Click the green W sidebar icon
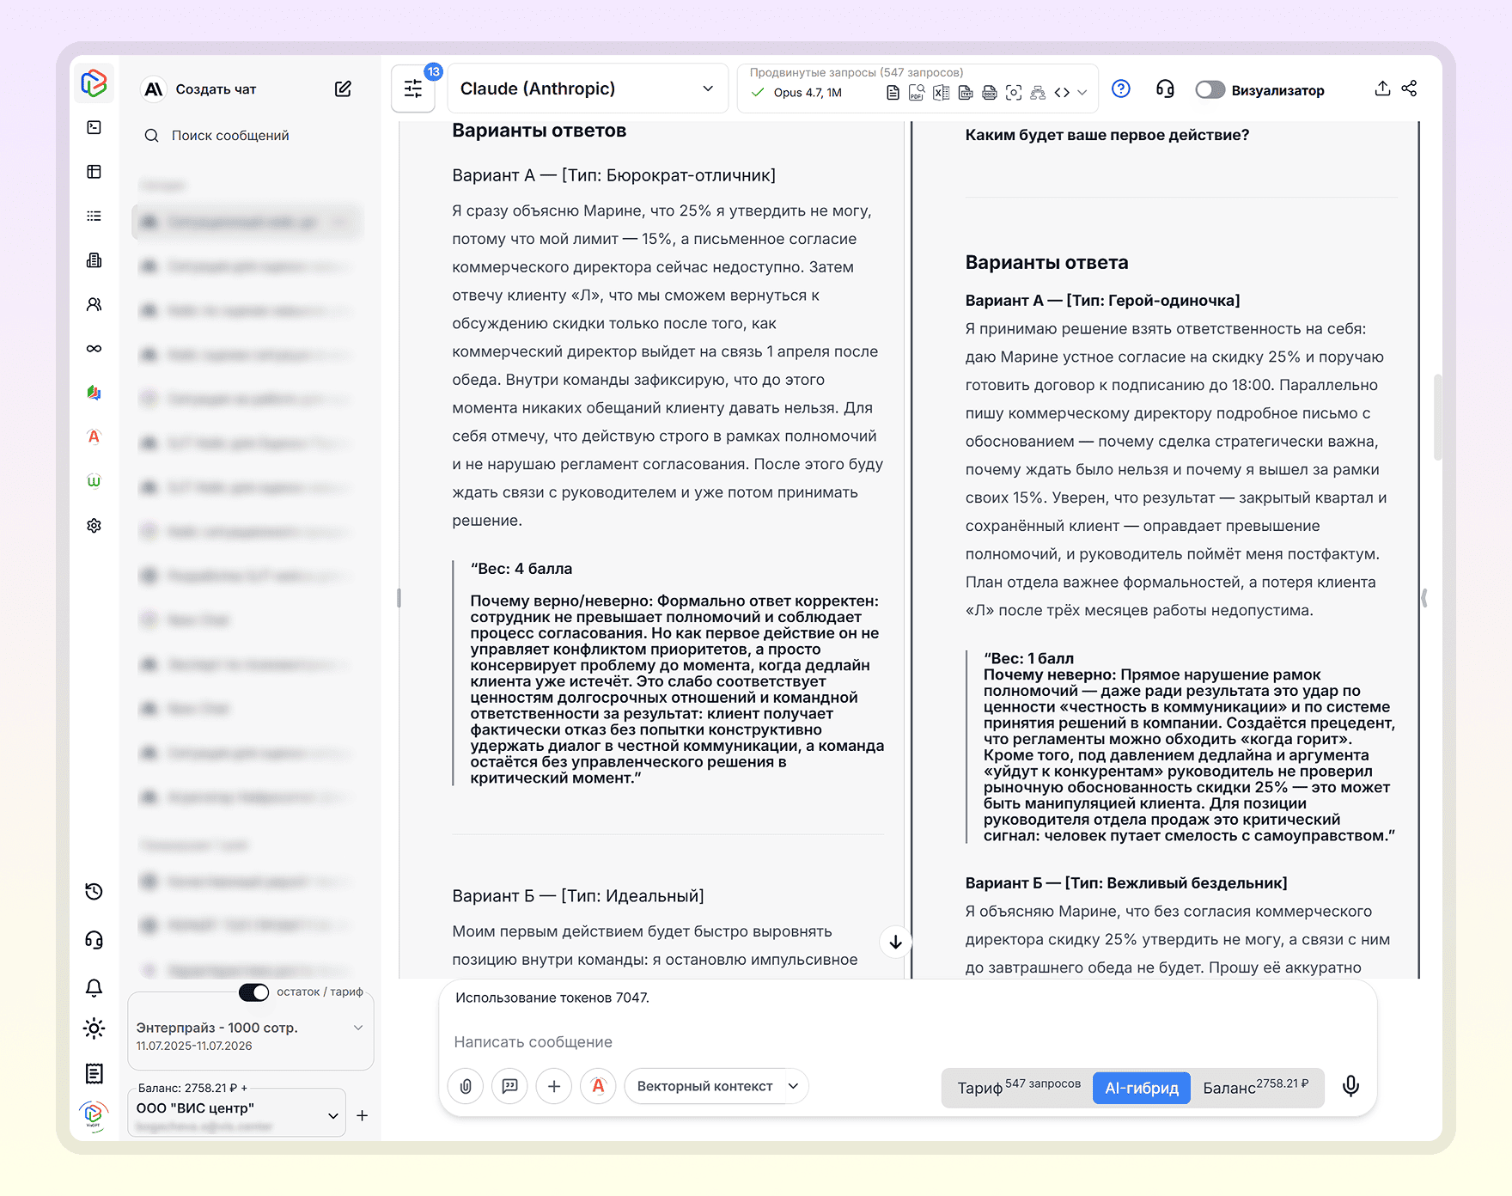Viewport: 1512px width, 1196px height. (x=94, y=480)
